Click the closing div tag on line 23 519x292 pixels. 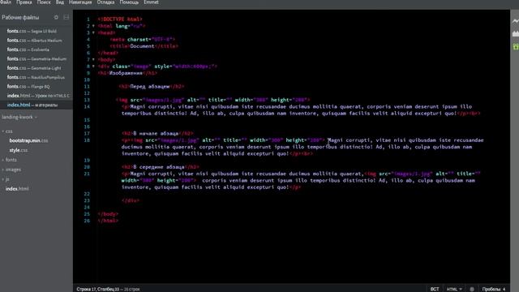(131, 200)
